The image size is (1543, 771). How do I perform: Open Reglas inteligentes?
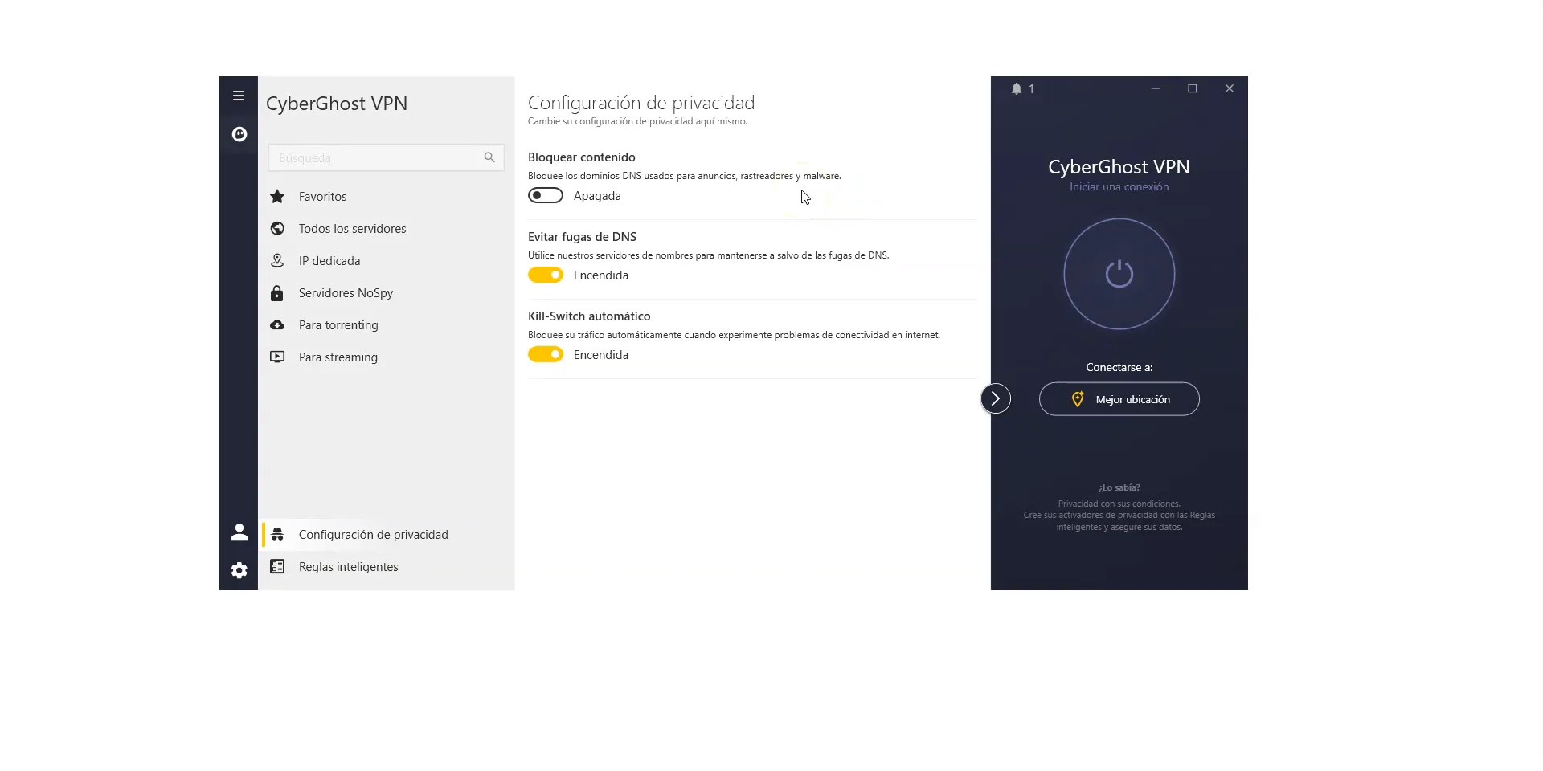[387, 566]
